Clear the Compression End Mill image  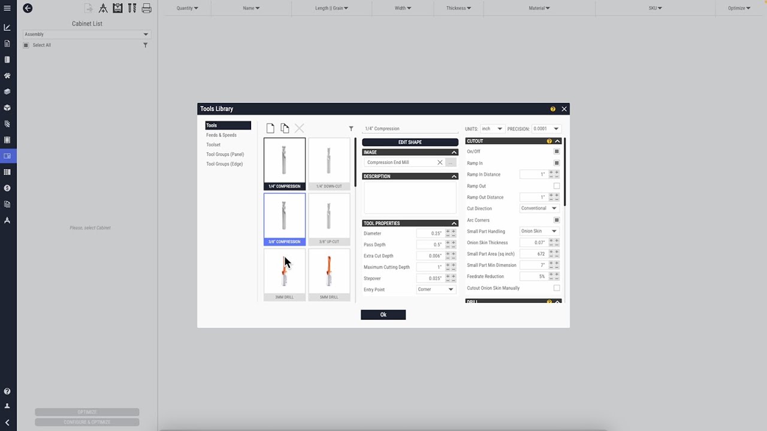[x=440, y=162]
